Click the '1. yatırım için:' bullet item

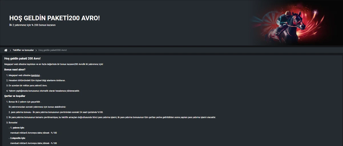pos(17,128)
